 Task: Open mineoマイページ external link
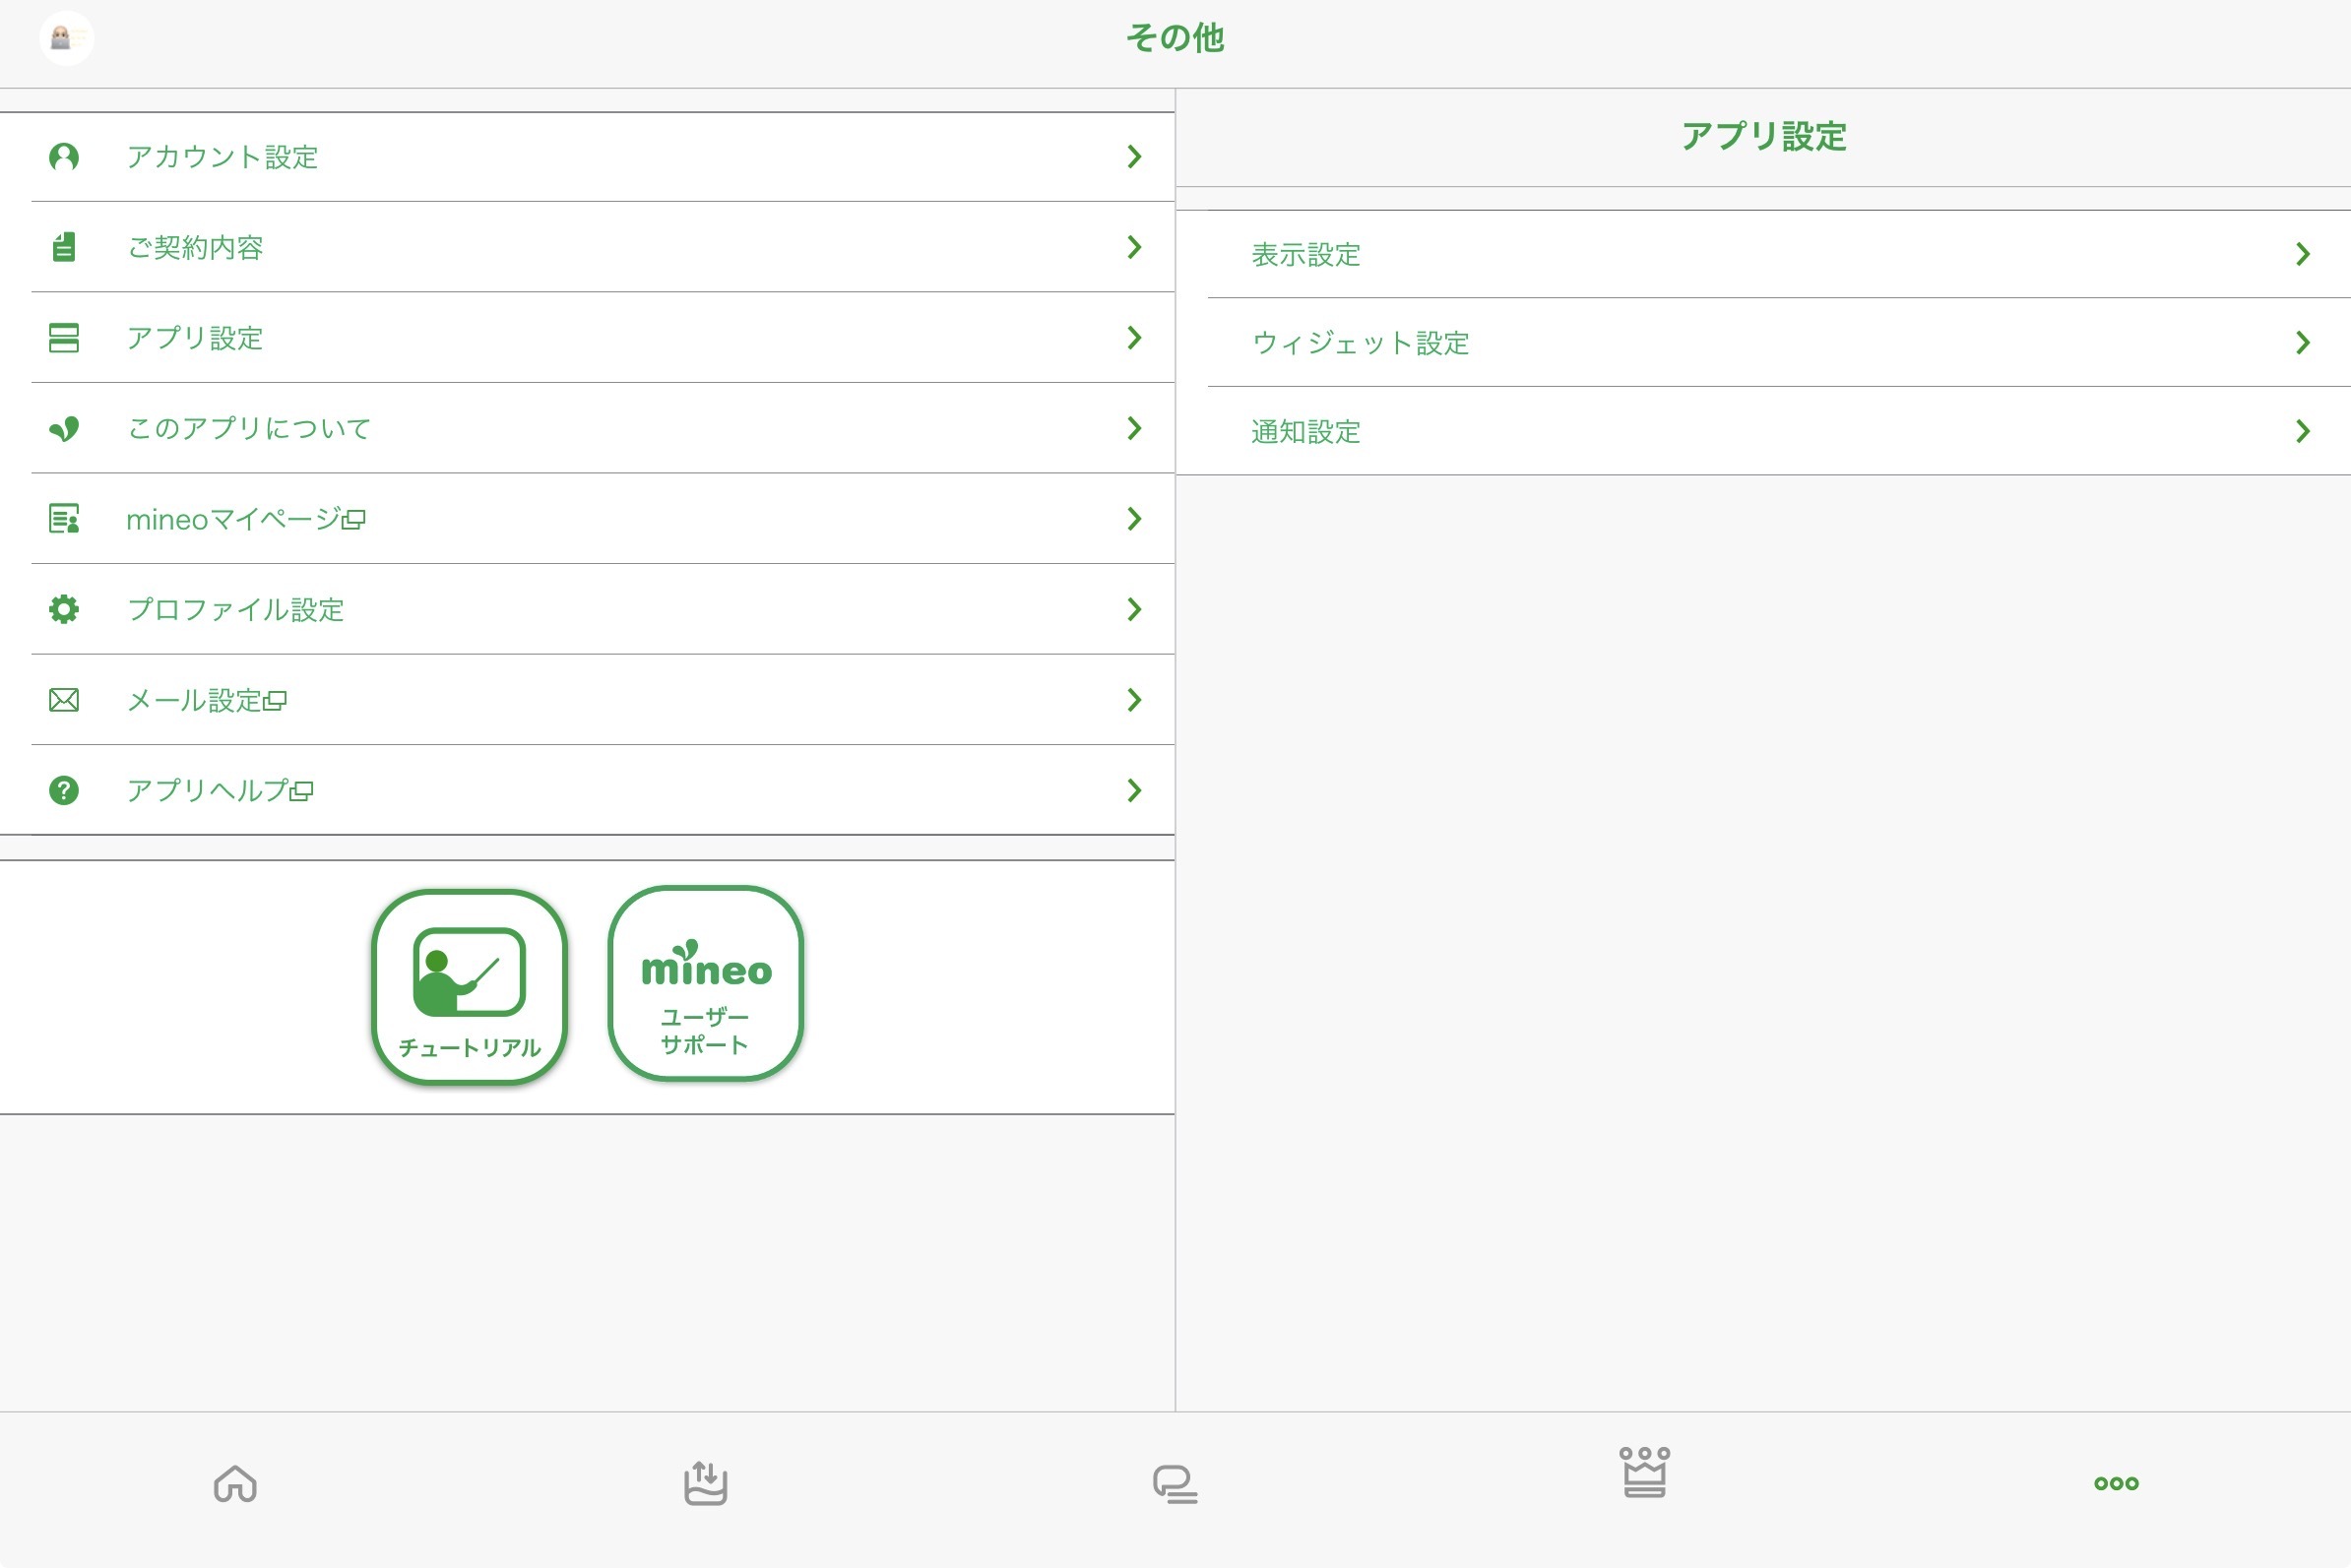pyautogui.click(x=245, y=519)
